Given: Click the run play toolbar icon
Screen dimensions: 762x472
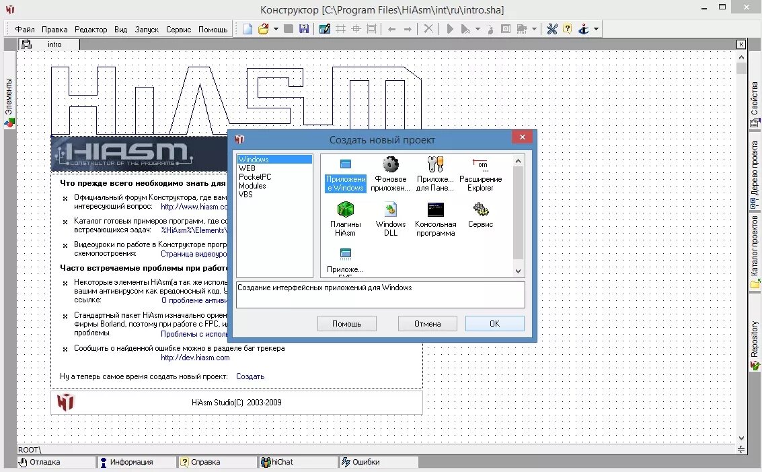Looking at the screenshot, I should [x=450, y=29].
